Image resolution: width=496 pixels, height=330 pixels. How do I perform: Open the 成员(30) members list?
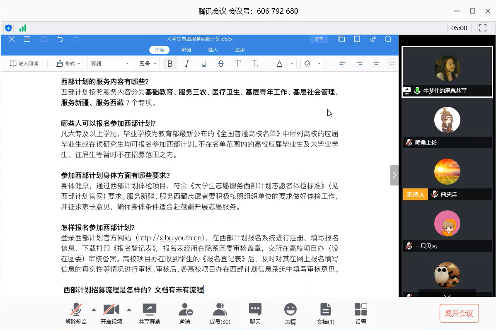click(x=220, y=313)
